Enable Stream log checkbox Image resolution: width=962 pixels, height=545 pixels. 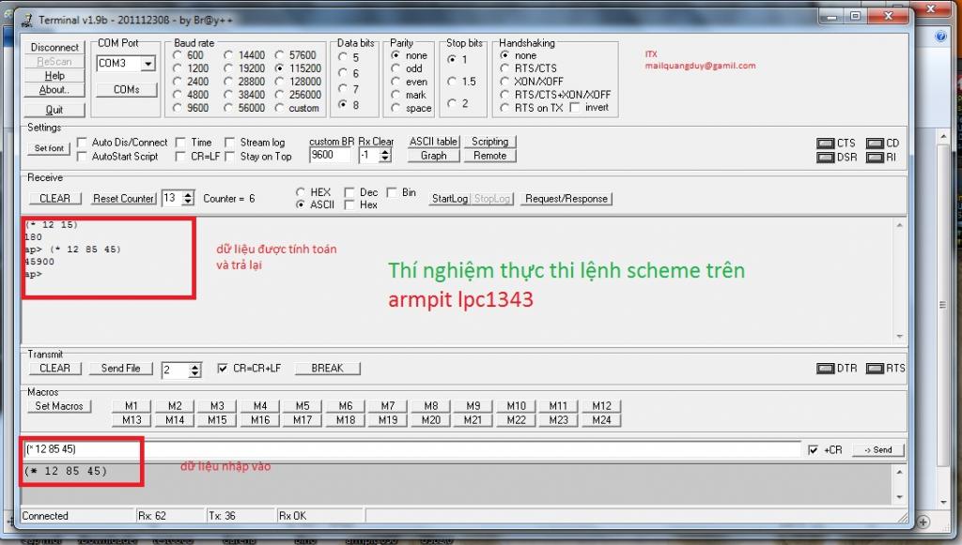click(x=229, y=142)
